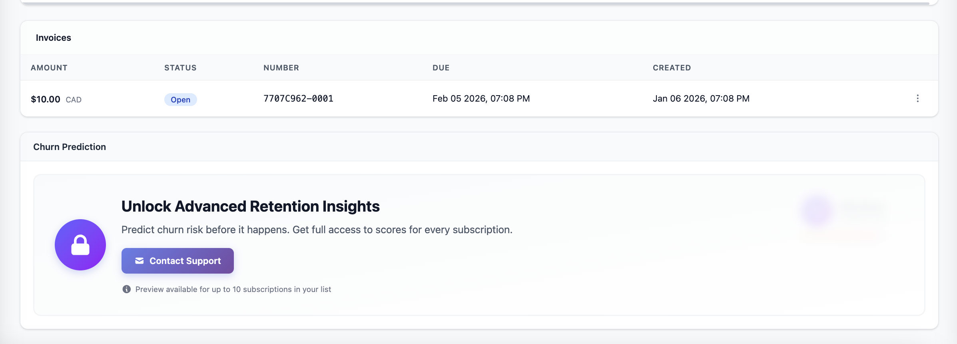Click the DUE column header
The width and height of the screenshot is (957, 344).
[x=441, y=68]
